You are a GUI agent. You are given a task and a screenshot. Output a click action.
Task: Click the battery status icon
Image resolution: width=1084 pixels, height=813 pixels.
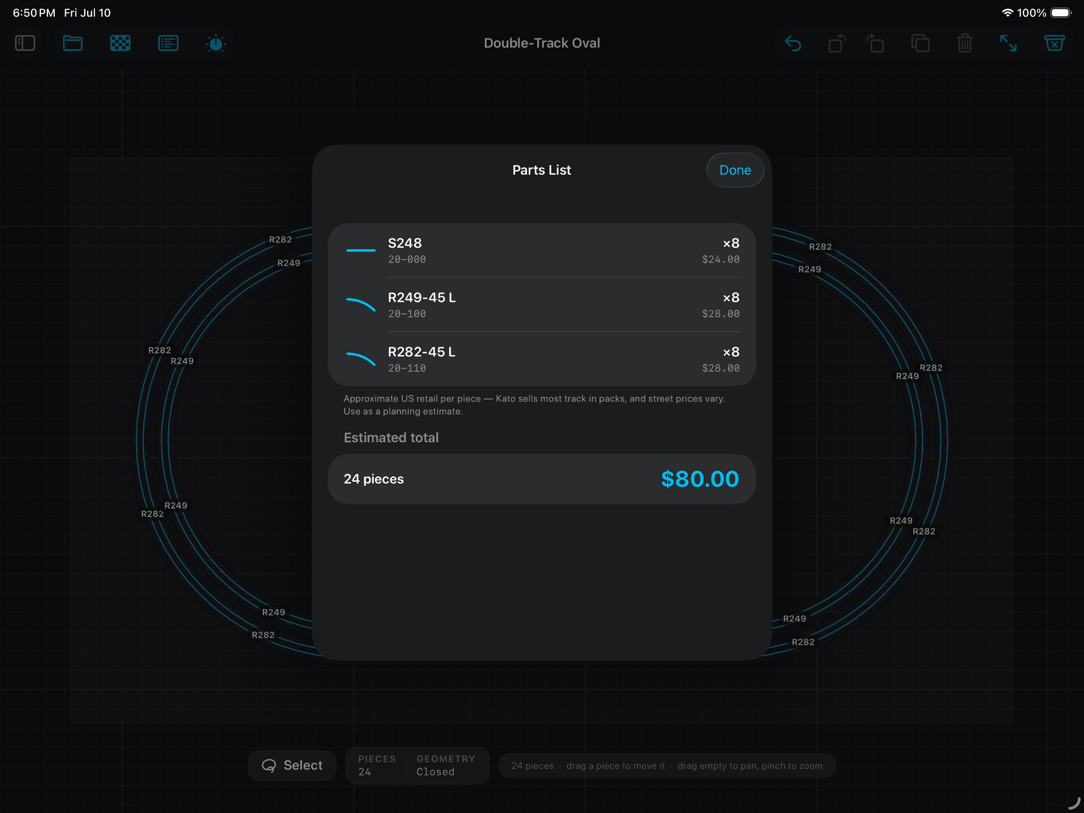pyautogui.click(x=1061, y=13)
